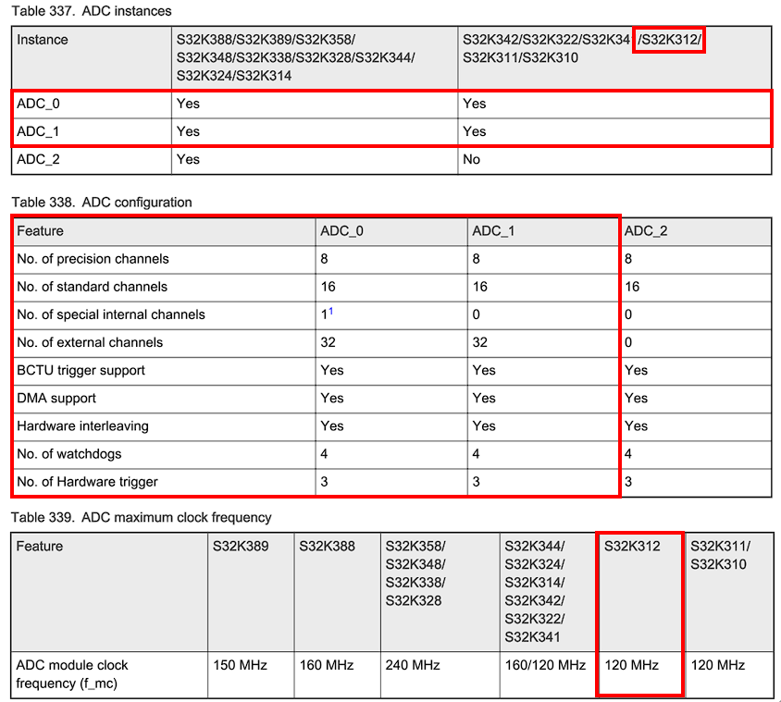
Task: Click 'No. of precision channels' row label
Action: [93, 259]
